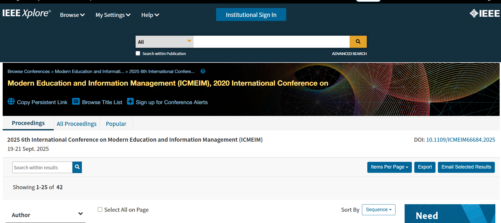The height and width of the screenshot is (223, 501).
Task: Open the DOI 10.1109/ICMEIM66684.2025 link
Action: 460,140
